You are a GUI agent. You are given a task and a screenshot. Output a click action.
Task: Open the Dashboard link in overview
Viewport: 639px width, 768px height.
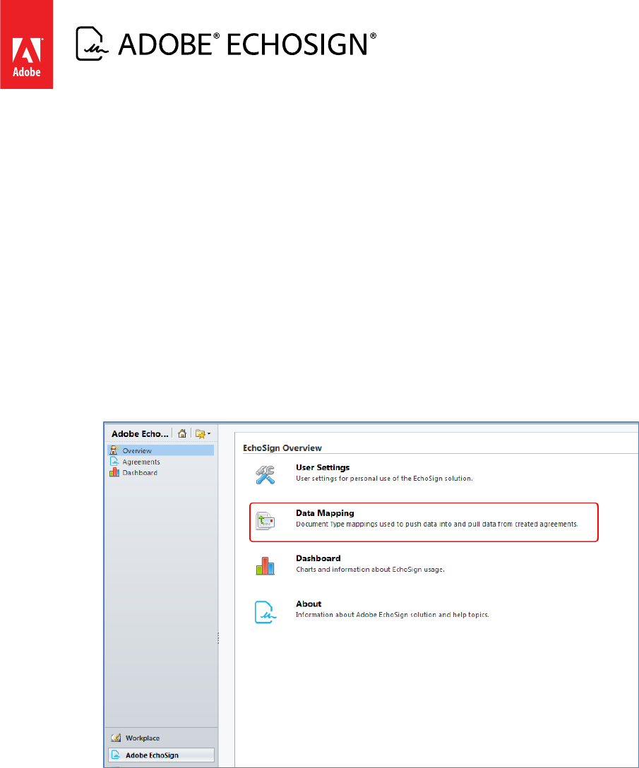pyautogui.click(x=318, y=558)
